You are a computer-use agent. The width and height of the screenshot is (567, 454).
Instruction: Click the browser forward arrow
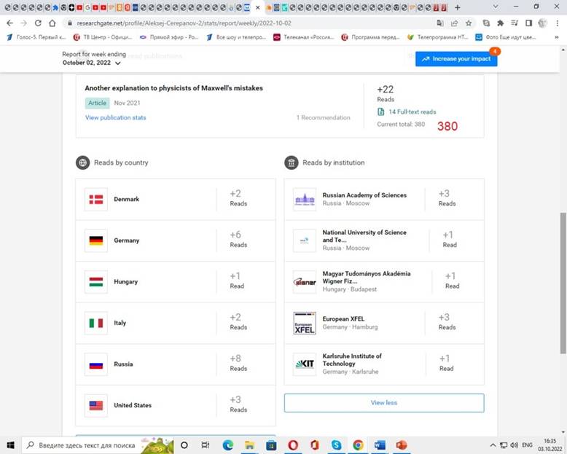[24, 23]
